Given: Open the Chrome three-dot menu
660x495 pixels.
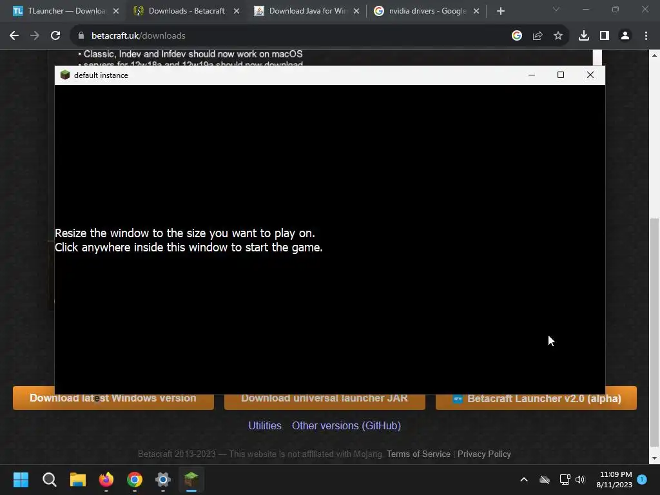Looking at the screenshot, I should 646,36.
